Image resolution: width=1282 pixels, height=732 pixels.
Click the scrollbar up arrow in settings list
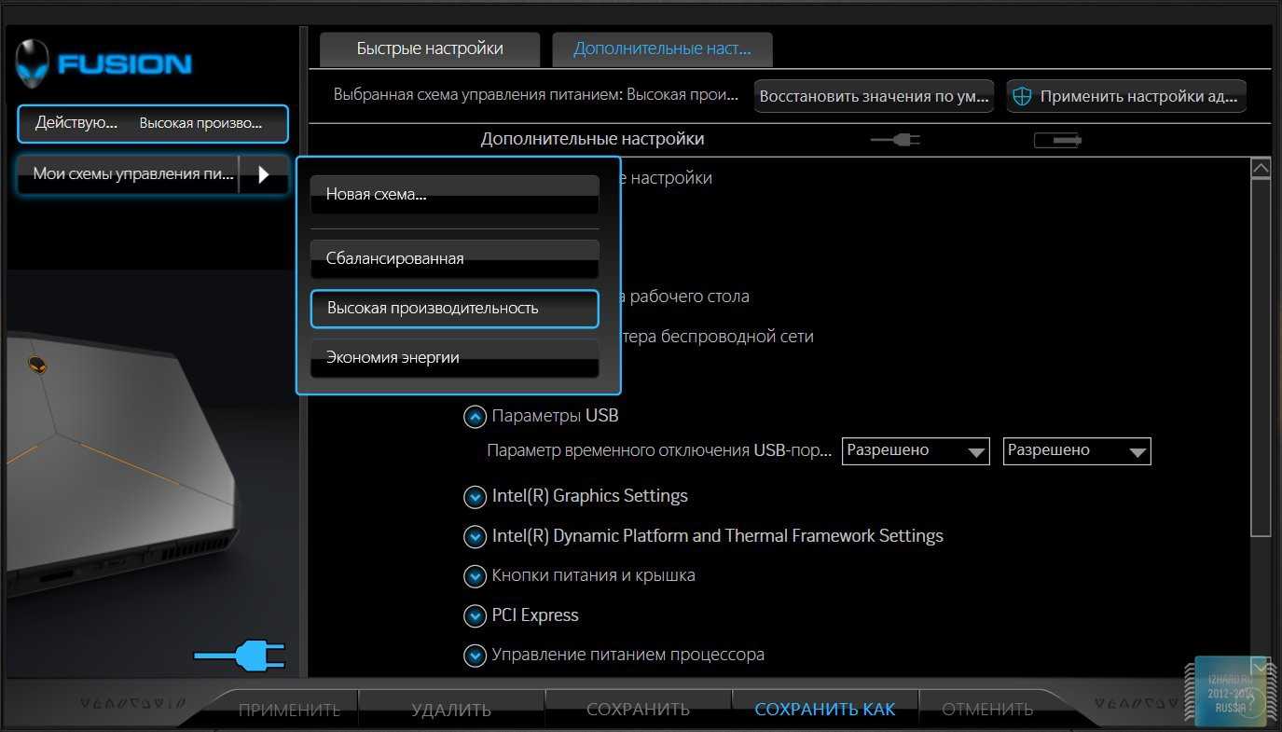(x=1261, y=169)
